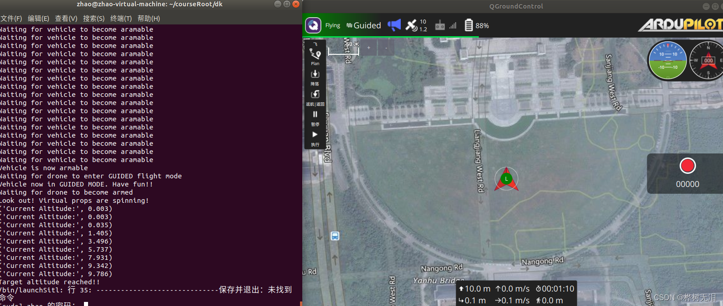Click the 50 米 map scale indicator

[x=344, y=48]
